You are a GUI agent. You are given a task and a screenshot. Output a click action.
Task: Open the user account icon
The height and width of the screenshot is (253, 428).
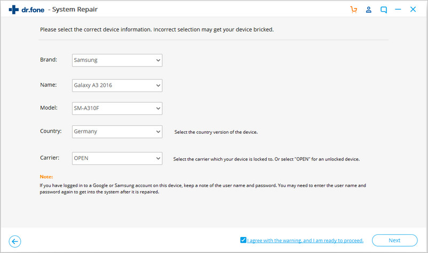pyautogui.click(x=368, y=10)
